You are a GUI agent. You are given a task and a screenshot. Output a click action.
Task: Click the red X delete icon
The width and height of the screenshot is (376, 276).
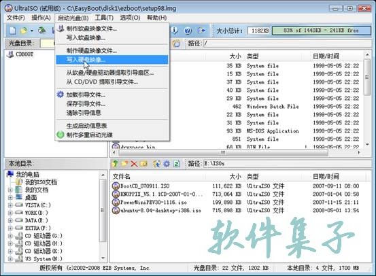point(134,164)
